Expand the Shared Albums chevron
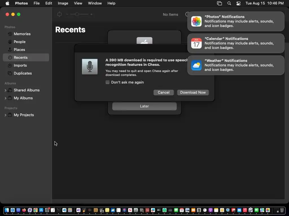289x216 pixels. 5,90
